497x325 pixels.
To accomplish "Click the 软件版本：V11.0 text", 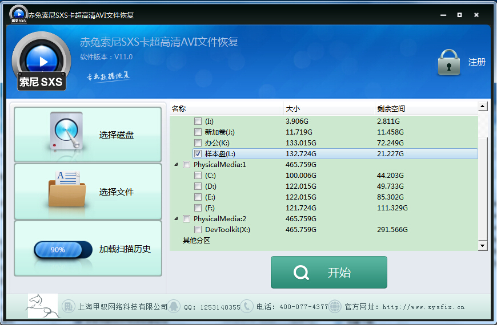I will [106, 57].
